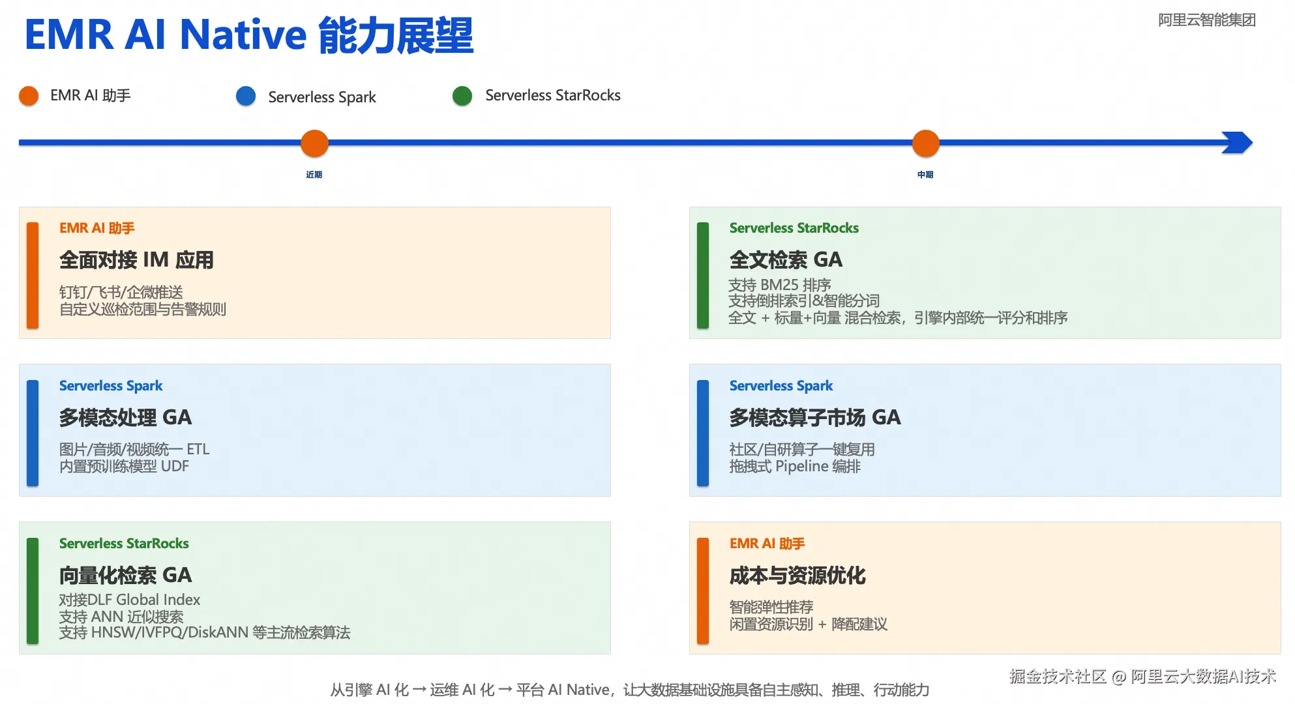
Task: Click the 中期 label under the timeline
Action: tap(925, 175)
